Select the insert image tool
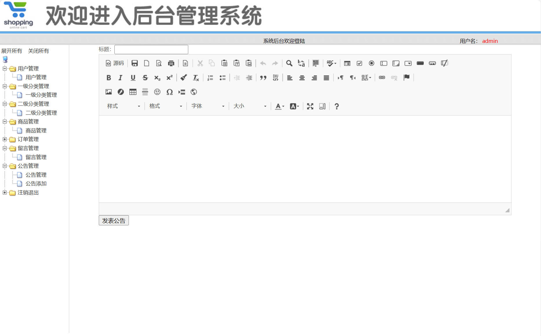This screenshot has width=541, height=336. [109, 92]
